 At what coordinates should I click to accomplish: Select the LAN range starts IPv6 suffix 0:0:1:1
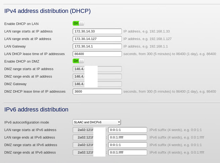click(127, 130)
